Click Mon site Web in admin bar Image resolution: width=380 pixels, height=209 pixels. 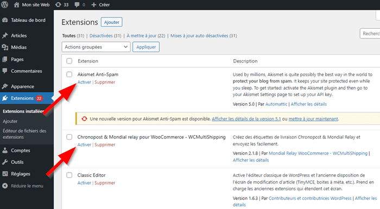pyautogui.click(x=36, y=4)
